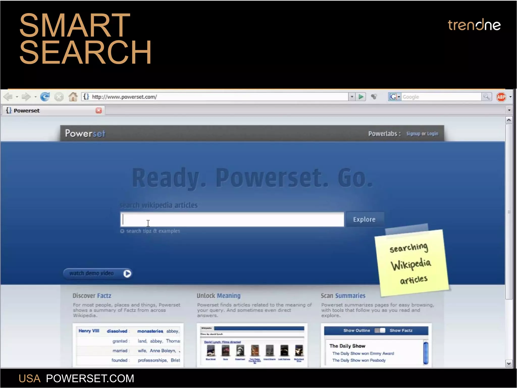Click the browser Forward arrow button
Image resolution: width=517 pixels, height=388 pixels.
[x=26, y=97]
